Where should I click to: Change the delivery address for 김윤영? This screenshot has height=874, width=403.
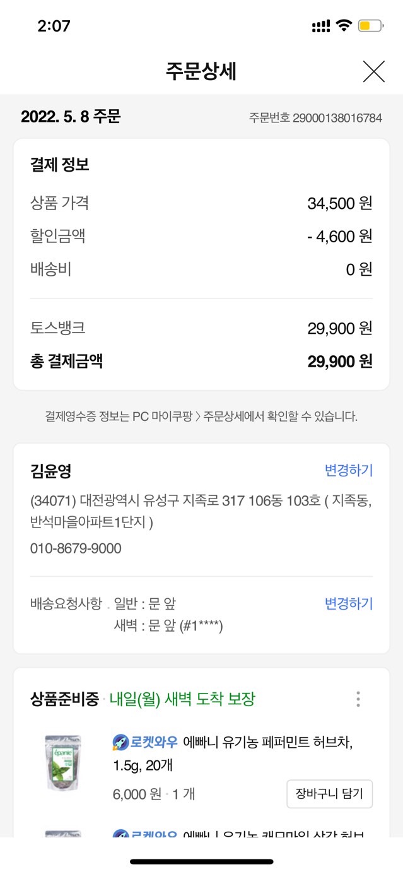pyautogui.click(x=348, y=470)
